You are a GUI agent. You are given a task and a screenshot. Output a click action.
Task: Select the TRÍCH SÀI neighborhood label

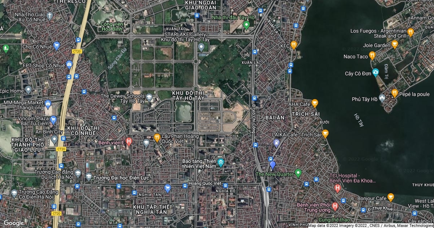pos(306,114)
